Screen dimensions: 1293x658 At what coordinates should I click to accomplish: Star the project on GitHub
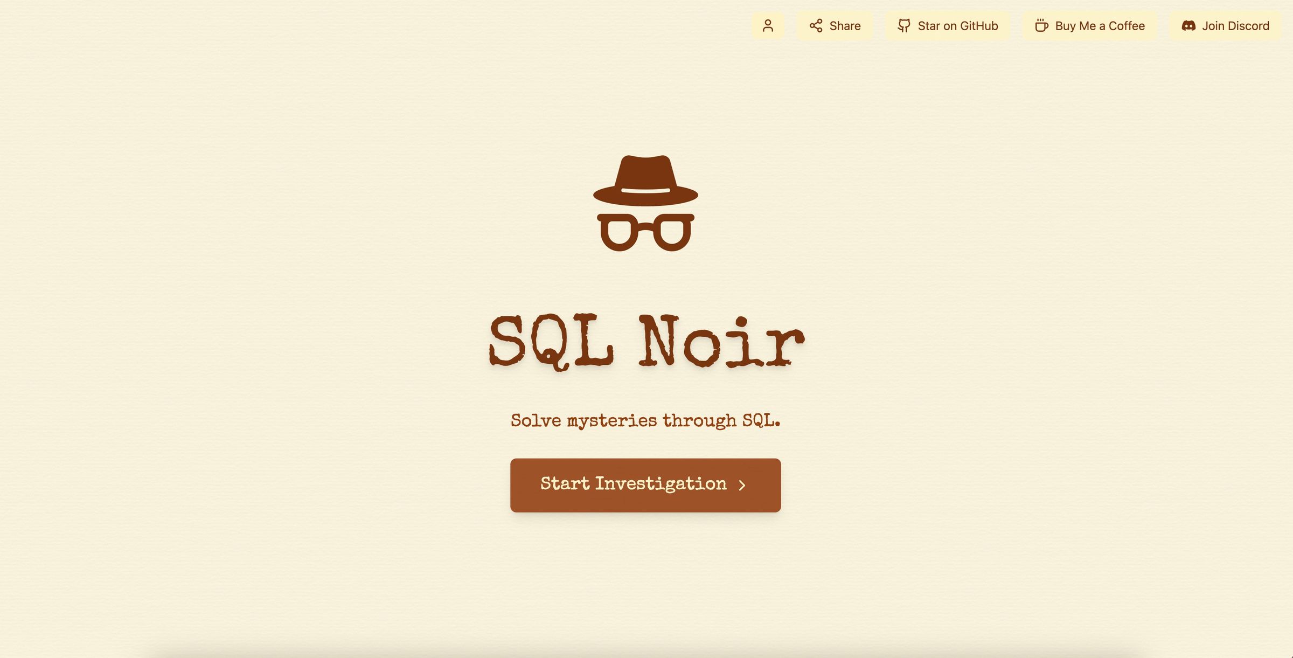(948, 25)
